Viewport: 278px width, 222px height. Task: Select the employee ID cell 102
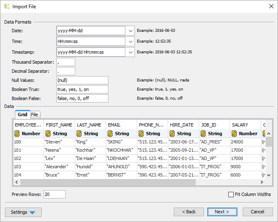pos(29,158)
